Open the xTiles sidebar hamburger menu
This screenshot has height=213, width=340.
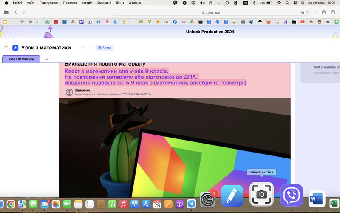pos(6,48)
